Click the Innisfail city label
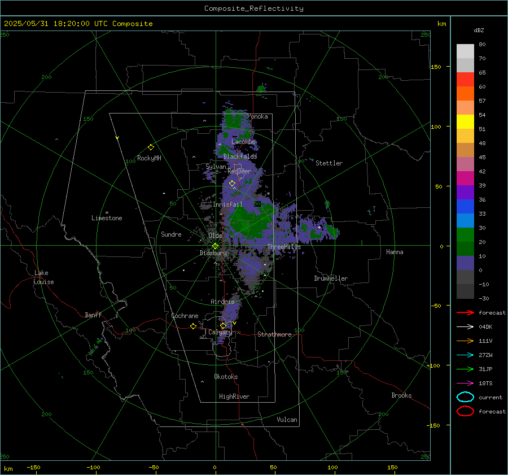 [x=227, y=204]
